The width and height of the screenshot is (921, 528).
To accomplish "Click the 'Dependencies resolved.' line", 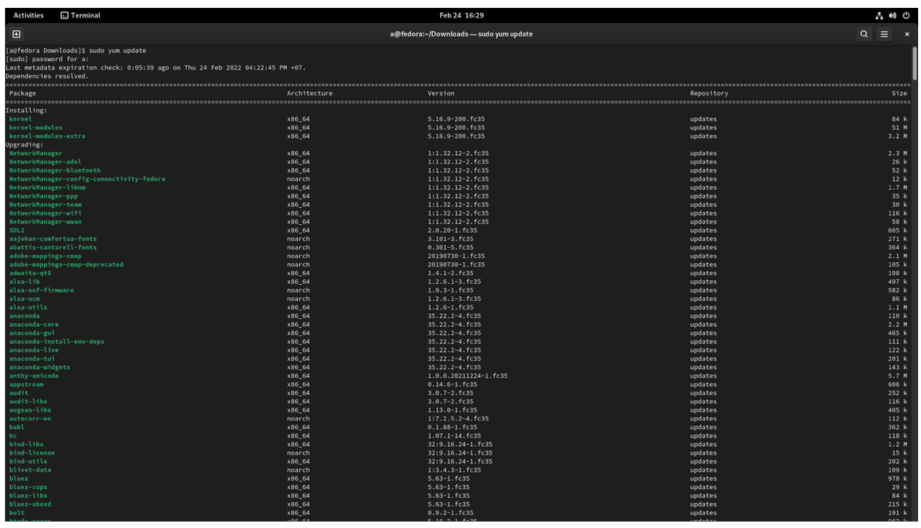I will [47, 76].
